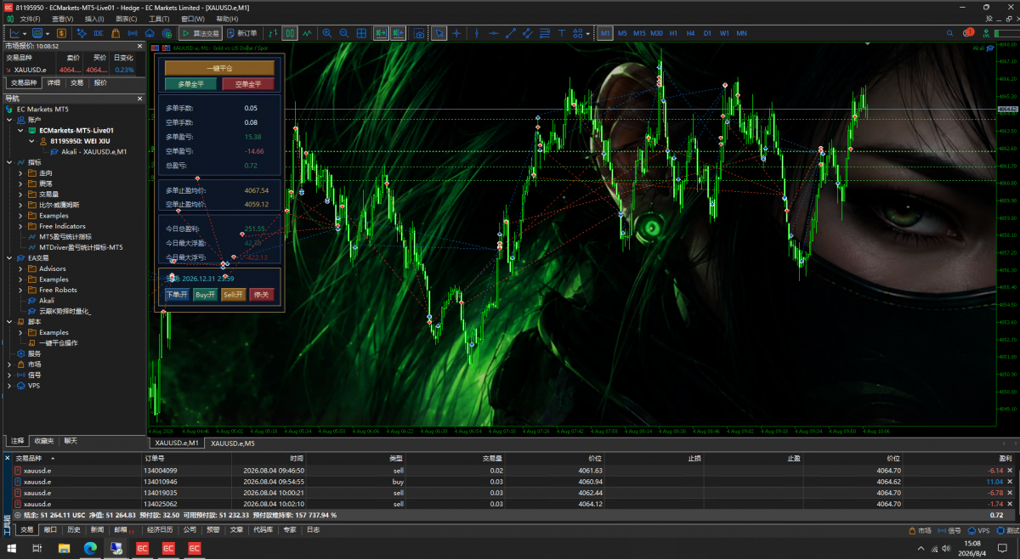The width and height of the screenshot is (1020, 559).
Task: Click the 空单全平 button
Action: pyautogui.click(x=248, y=84)
